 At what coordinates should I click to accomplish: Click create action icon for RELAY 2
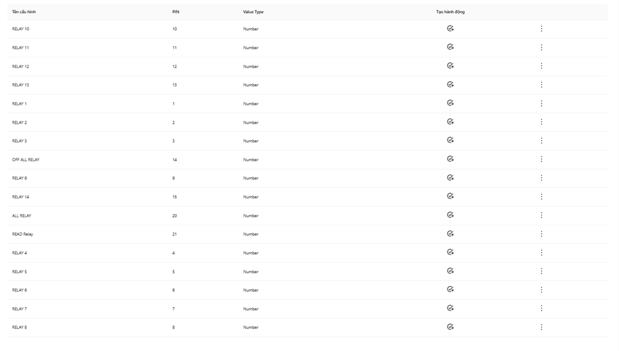(451, 122)
